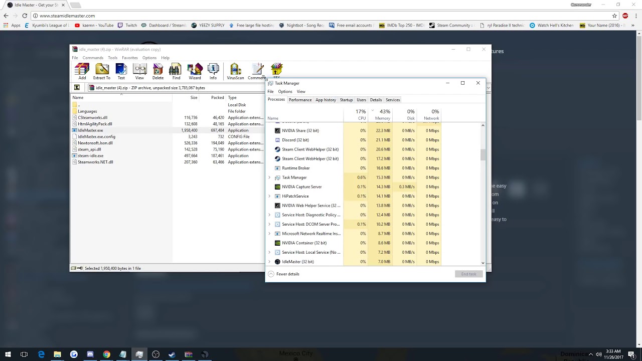Select steam-idle.exe in the WinRAR list
This screenshot has width=642, height=361.
pyautogui.click(x=90, y=155)
